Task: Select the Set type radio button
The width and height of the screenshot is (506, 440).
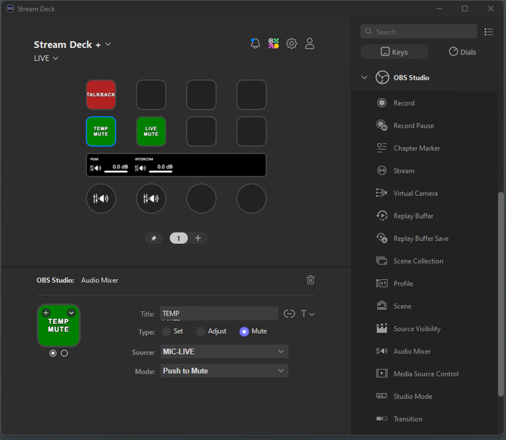Action: point(166,332)
